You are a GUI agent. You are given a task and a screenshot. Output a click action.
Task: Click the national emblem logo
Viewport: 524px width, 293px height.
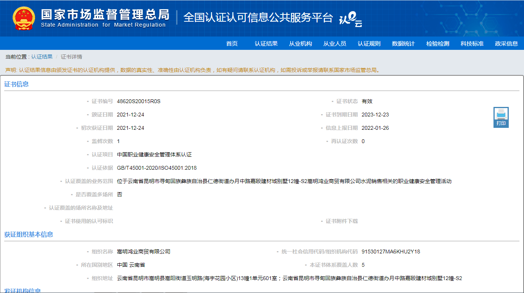[x=23, y=18]
